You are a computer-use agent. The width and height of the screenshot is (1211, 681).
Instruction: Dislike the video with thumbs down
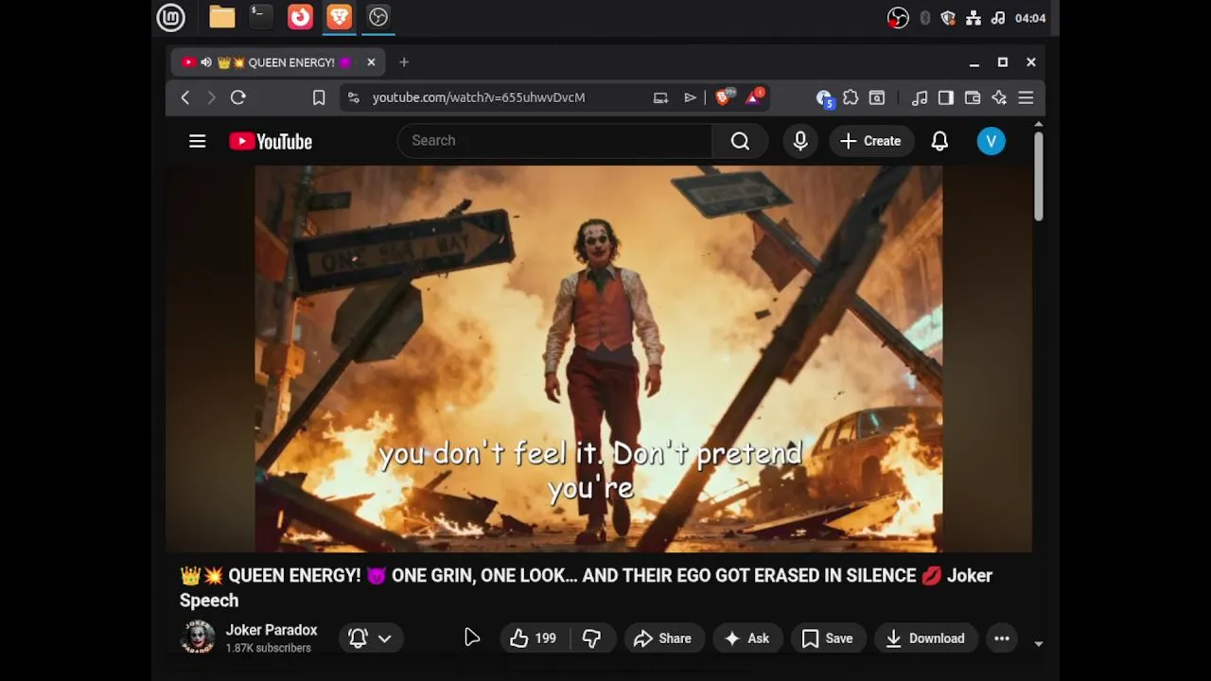point(591,638)
